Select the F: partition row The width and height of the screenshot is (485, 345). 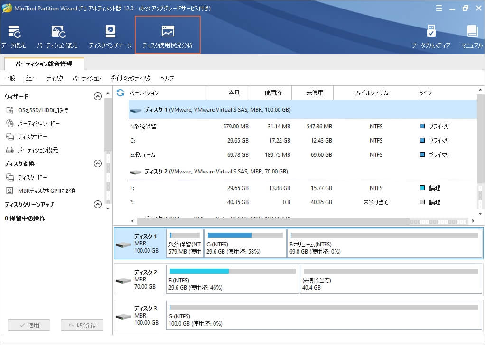pyautogui.click(x=302, y=188)
